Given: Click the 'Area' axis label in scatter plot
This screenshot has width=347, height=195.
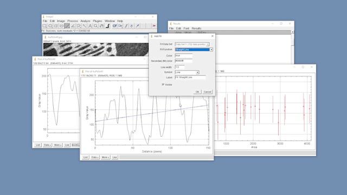Looking at the screenshot, I should pos(254,147).
